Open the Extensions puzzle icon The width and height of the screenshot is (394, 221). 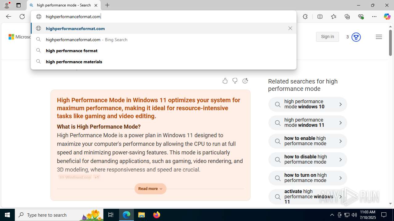pos(305,17)
